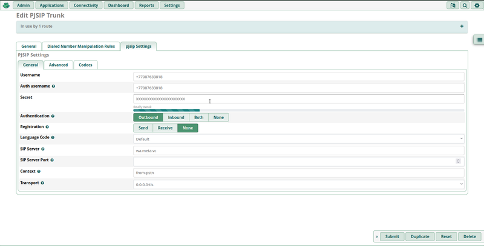Image resolution: width=484 pixels, height=246 pixels.
Task: Click into the Secret input field
Action: coord(298,99)
